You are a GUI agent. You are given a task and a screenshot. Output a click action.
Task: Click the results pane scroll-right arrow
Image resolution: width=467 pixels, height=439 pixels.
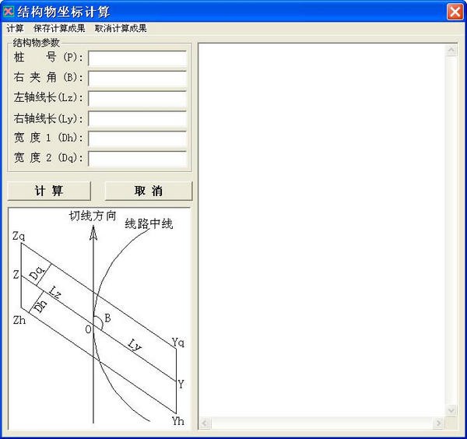pyautogui.click(x=439, y=423)
